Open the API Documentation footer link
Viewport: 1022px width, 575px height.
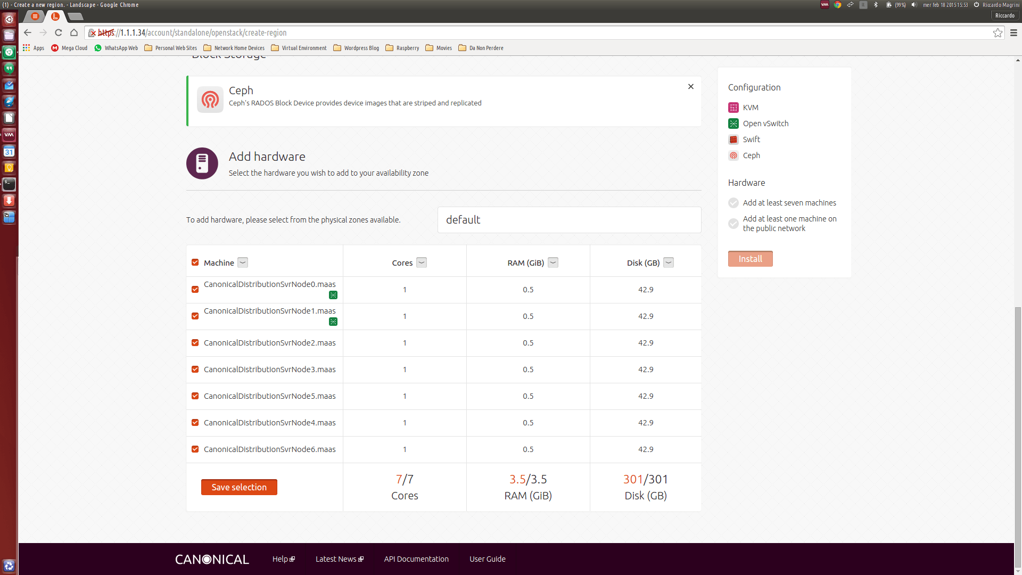click(416, 559)
